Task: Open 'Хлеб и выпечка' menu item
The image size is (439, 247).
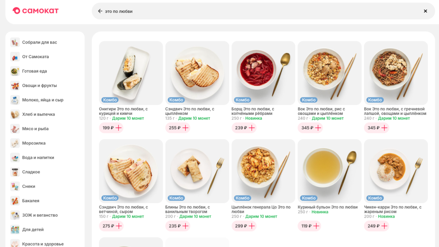Action: pos(38,115)
